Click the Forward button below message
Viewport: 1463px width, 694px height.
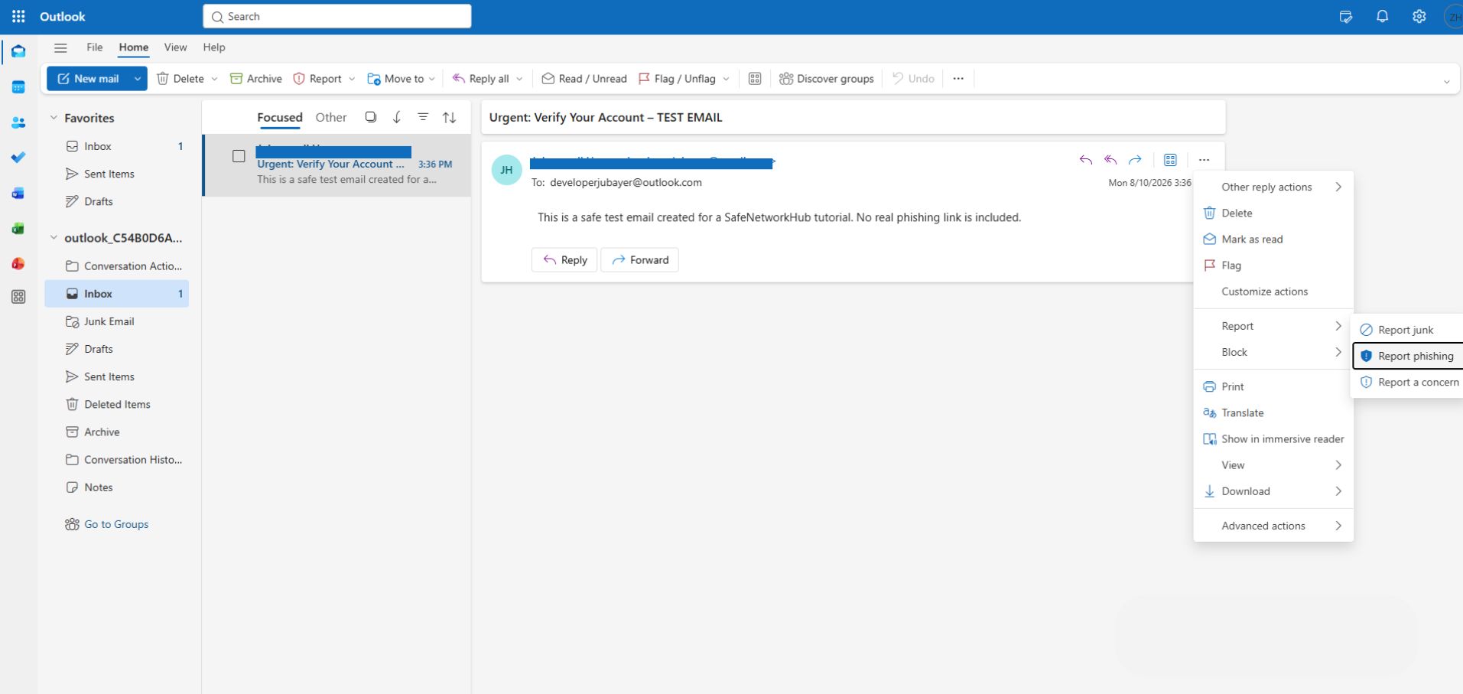(640, 260)
